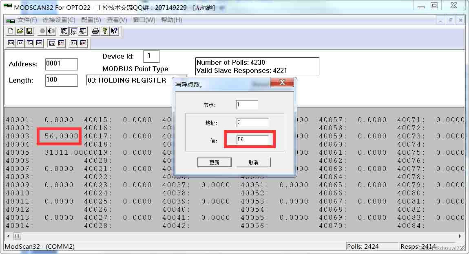Select hexadecimal data display format
469x254 pixels.
[x=38, y=43]
